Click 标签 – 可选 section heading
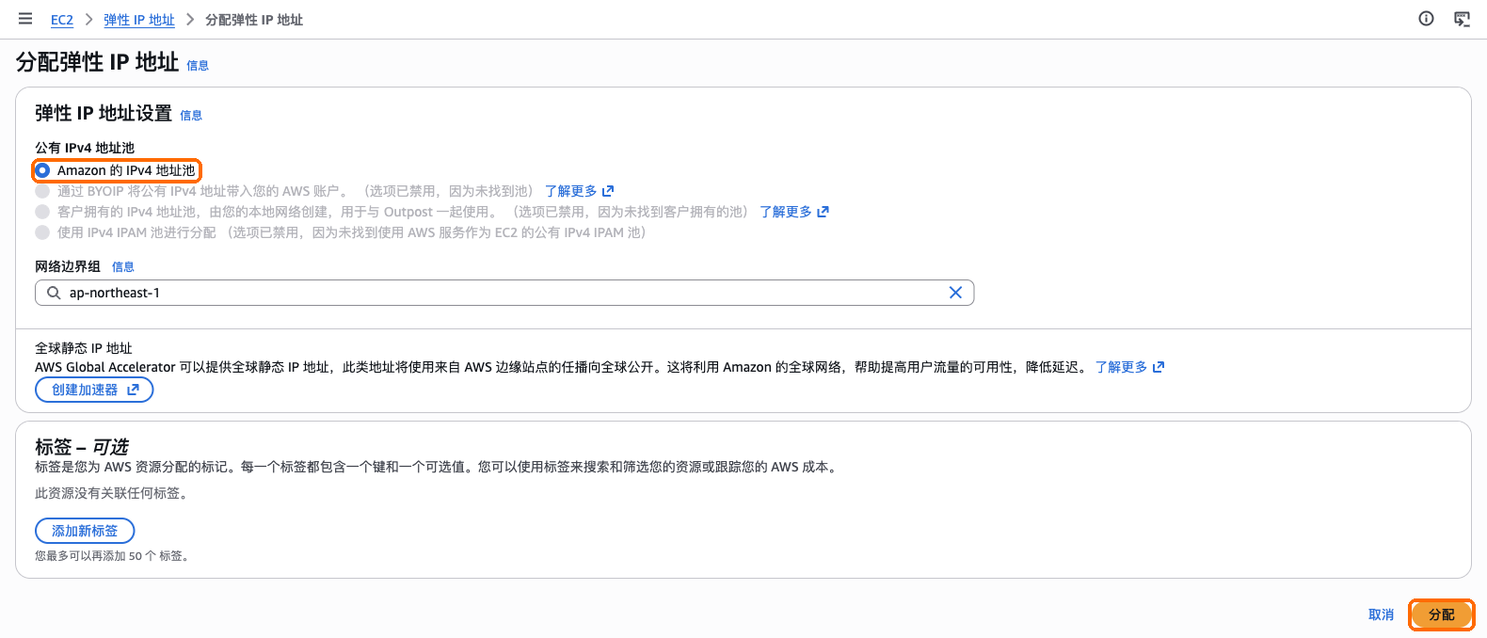The image size is (1487, 638). tap(82, 447)
